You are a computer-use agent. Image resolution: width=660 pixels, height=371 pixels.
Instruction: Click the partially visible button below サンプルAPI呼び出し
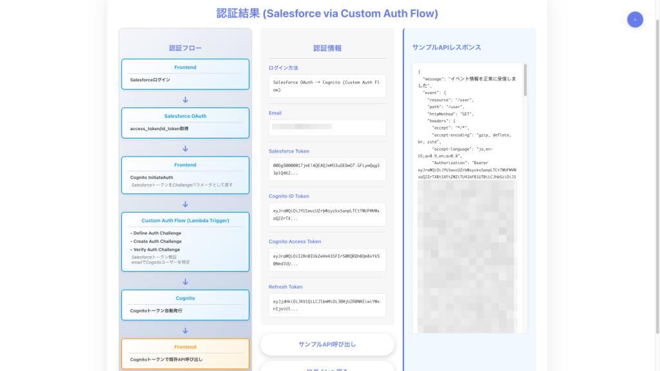[327, 366]
